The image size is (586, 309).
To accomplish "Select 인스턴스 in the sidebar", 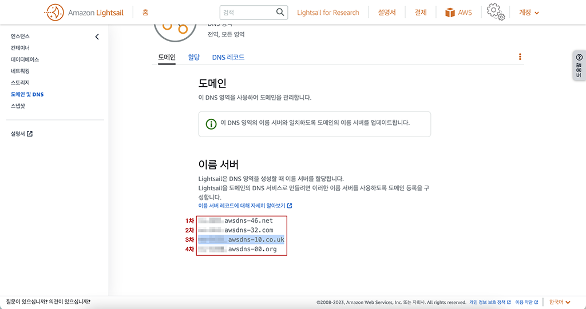I will coord(20,36).
